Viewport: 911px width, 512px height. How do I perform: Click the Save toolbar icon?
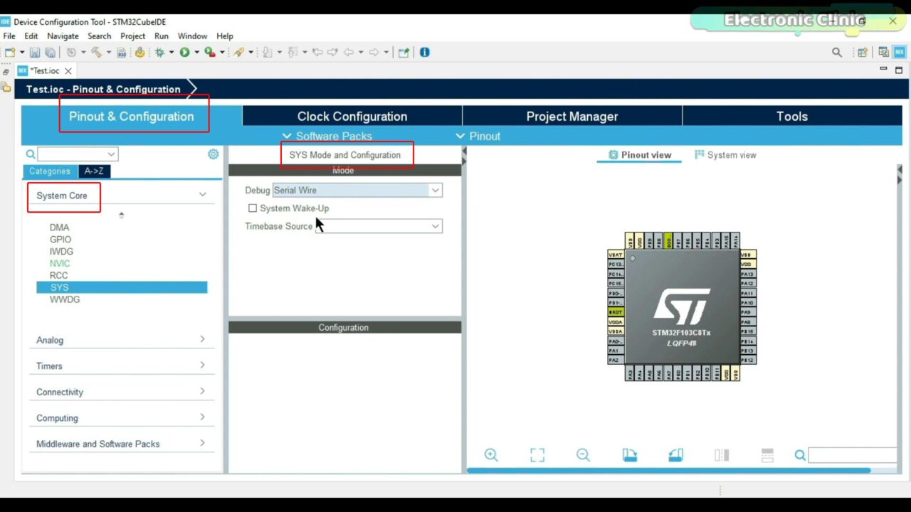pos(35,52)
